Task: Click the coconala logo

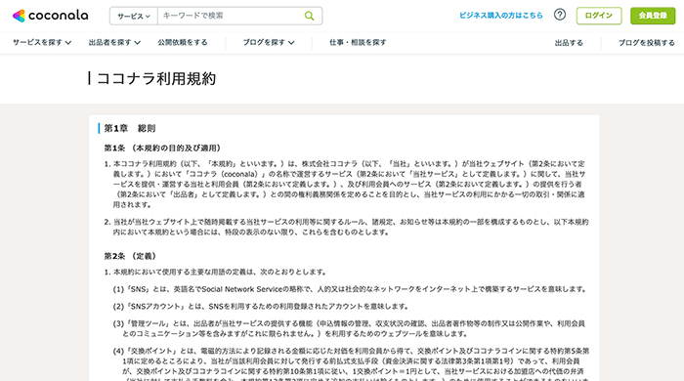Action: coord(50,16)
